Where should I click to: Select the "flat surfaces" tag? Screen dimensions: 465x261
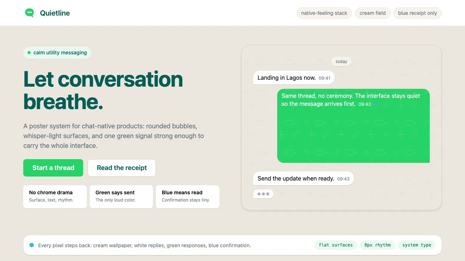[336, 245]
